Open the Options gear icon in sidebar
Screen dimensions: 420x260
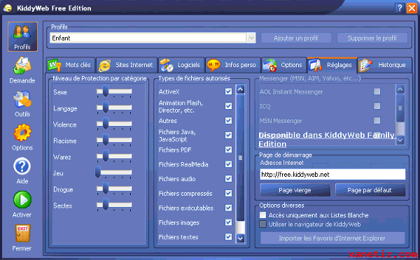[x=22, y=133]
